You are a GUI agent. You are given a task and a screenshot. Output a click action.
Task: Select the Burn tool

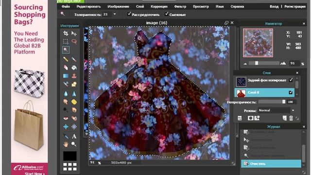tap(74, 110)
